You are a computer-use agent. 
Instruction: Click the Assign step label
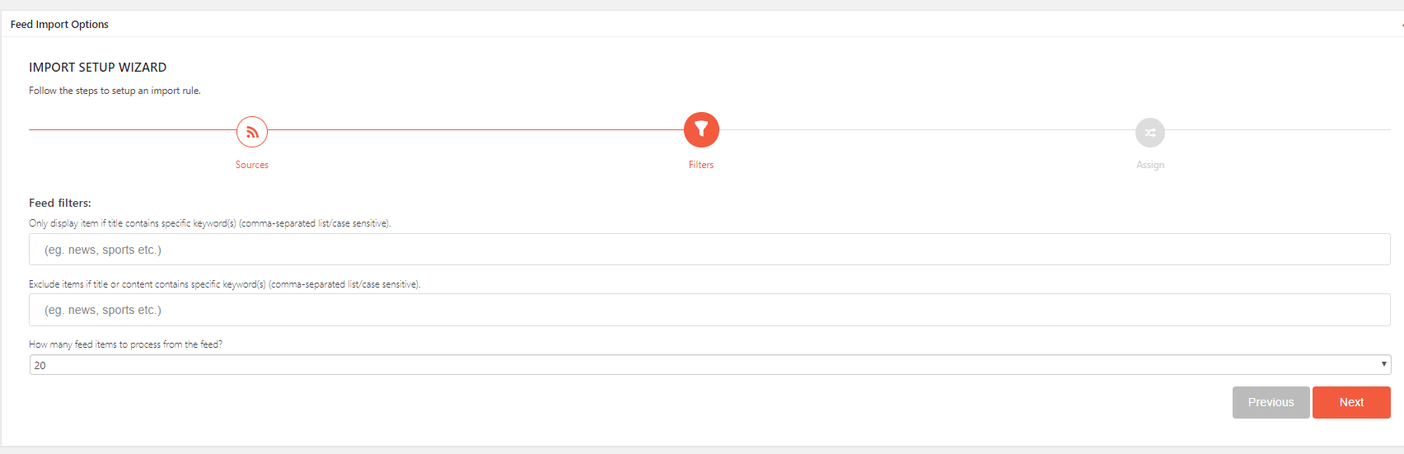pos(1150,165)
